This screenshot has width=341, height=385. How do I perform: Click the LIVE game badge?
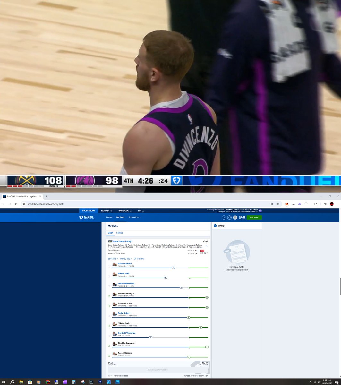tap(202, 250)
